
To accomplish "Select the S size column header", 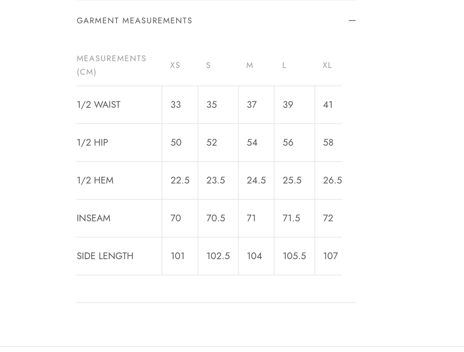I will coord(208,65).
